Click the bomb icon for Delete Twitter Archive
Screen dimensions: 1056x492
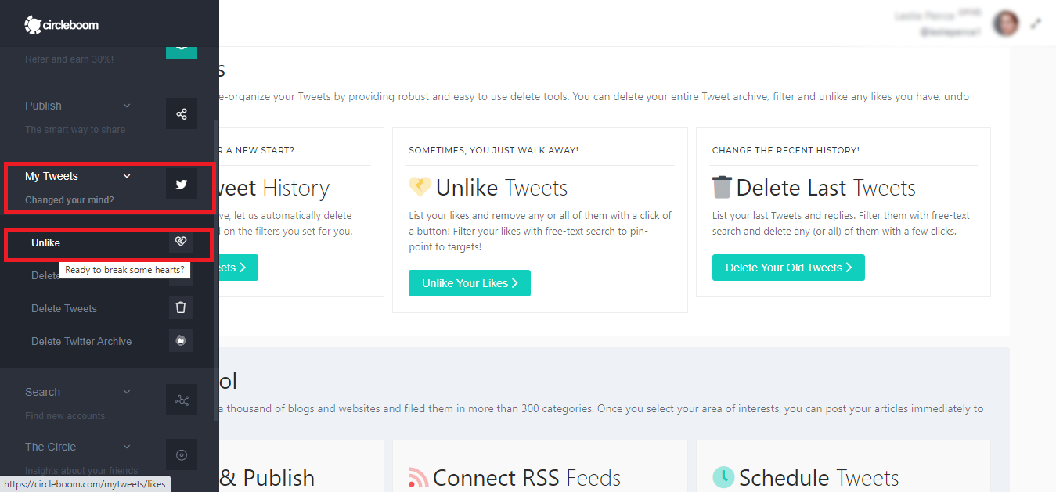click(x=181, y=339)
